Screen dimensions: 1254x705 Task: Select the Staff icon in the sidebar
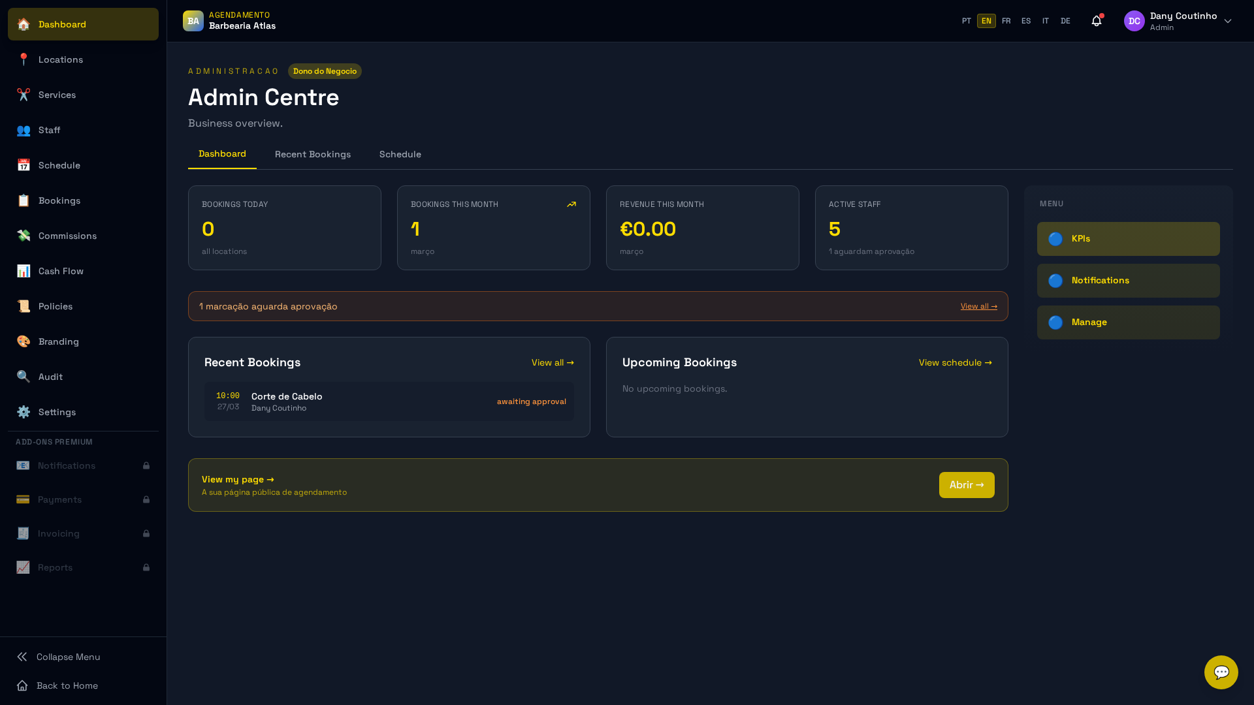click(24, 130)
